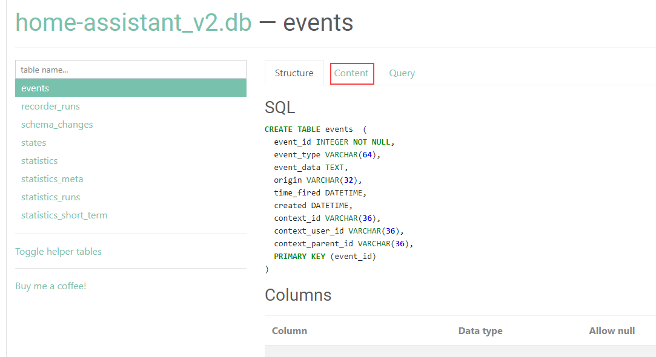
Task: Select the Structure tab
Action: pos(294,73)
